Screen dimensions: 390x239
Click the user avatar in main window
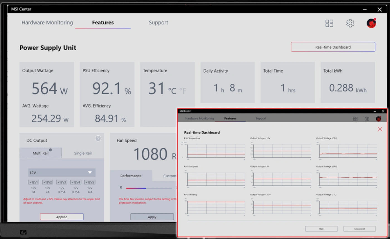(x=371, y=23)
